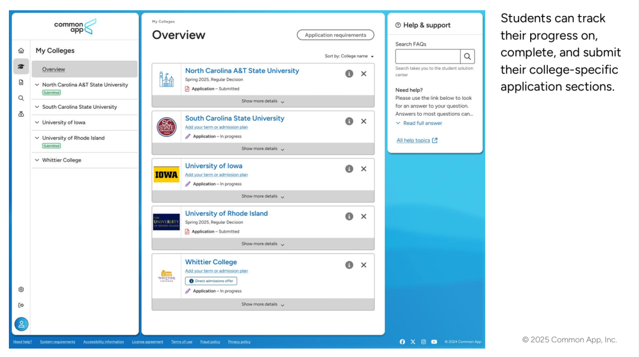The width and height of the screenshot is (639, 357).
Task: Expand University of Rhode Island in sidebar
Action: click(37, 138)
